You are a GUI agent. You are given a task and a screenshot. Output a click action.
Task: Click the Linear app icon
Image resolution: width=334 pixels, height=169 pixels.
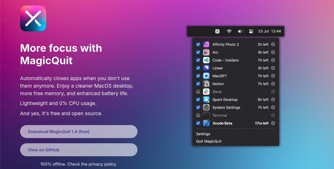(x=206, y=68)
